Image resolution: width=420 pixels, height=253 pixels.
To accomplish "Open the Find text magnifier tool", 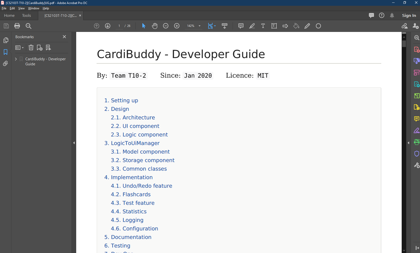I will (28, 26).
